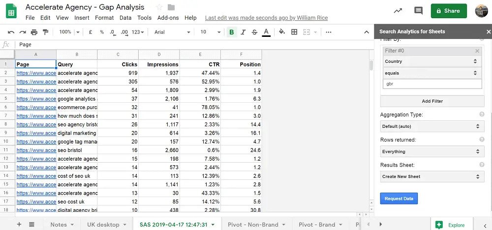
Task: Open the Edit menu
Action: [45, 18]
